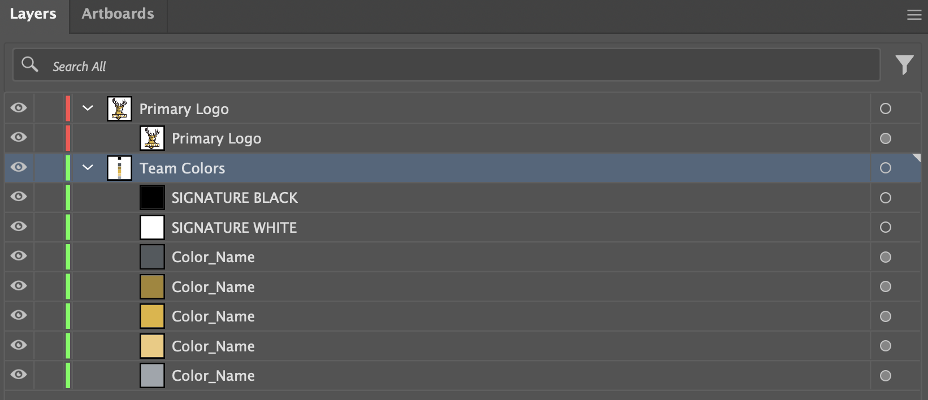Viewport: 928px width, 400px height.
Task: Click the Team Colors layer target circle
Action: [x=885, y=168]
